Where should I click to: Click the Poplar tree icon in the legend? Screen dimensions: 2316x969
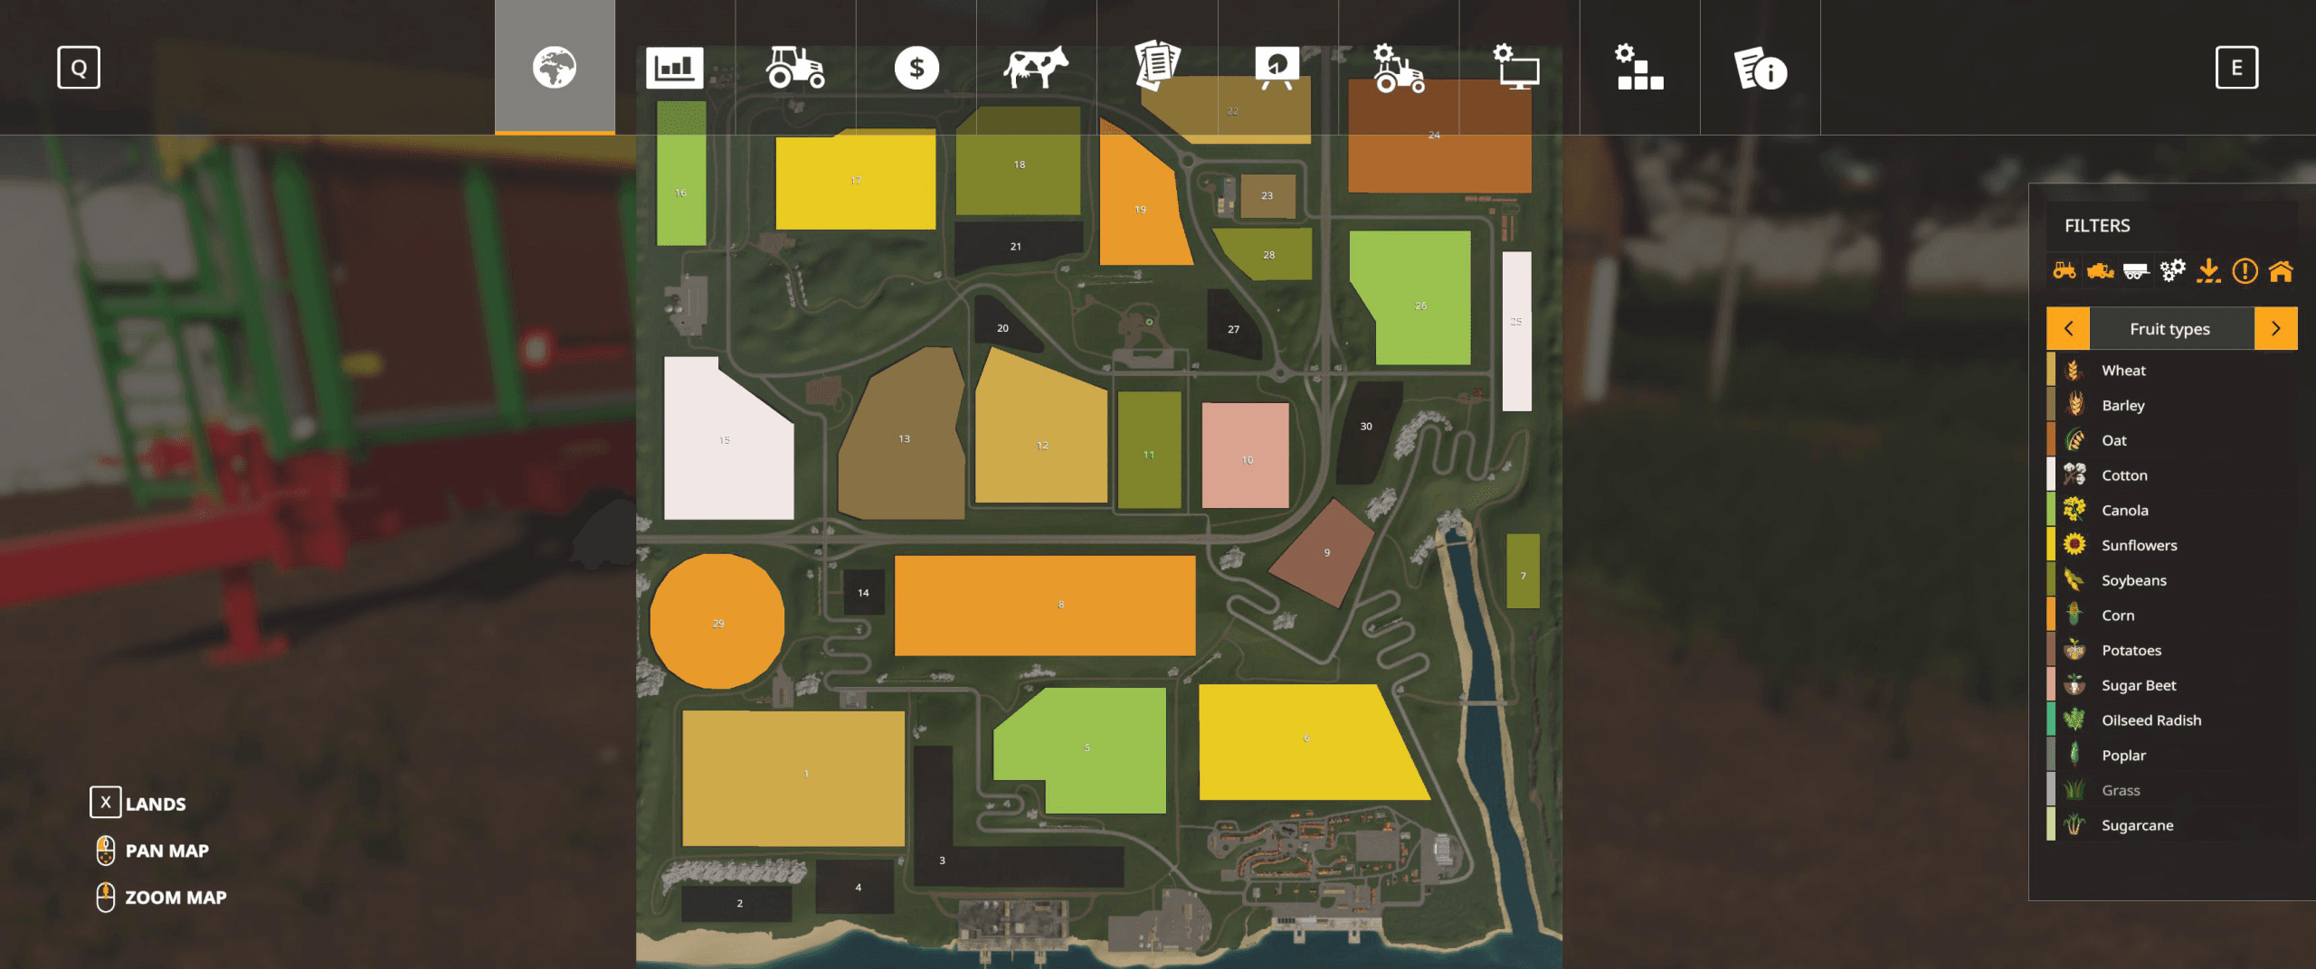(x=2074, y=755)
